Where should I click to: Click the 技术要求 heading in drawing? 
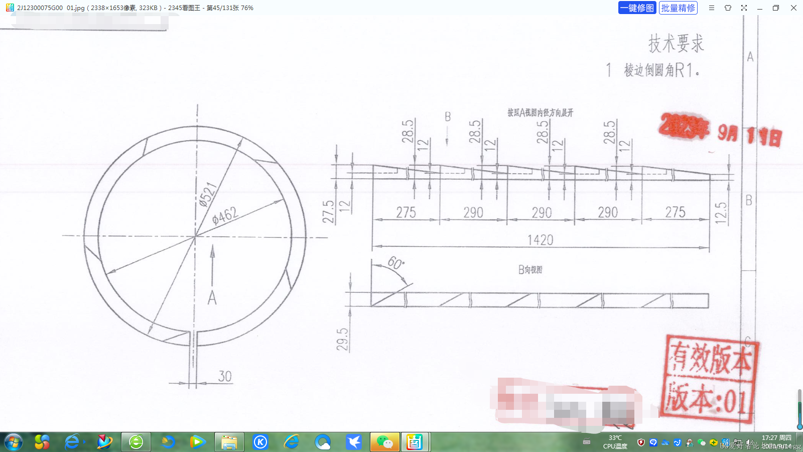(676, 43)
